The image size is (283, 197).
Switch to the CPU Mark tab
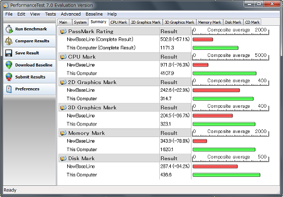[x=119, y=22]
